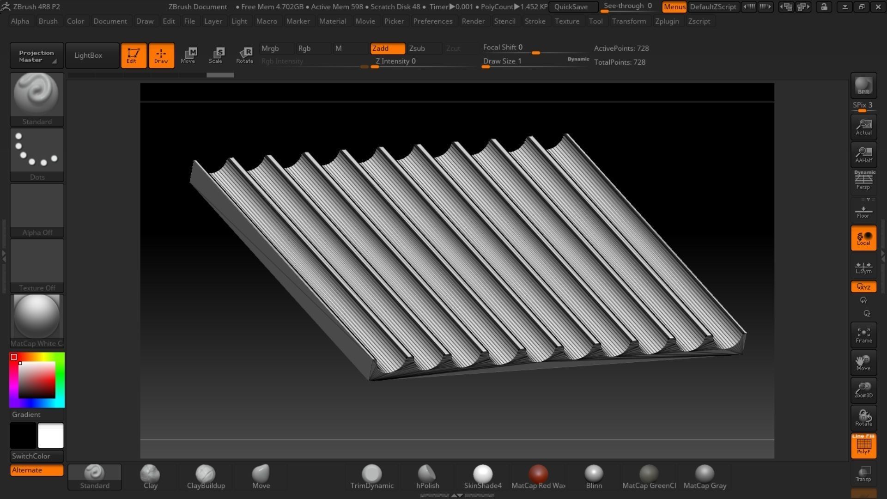Frame the mesh in canvas
Image resolution: width=887 pixels, height=499 pixels.
863,335
